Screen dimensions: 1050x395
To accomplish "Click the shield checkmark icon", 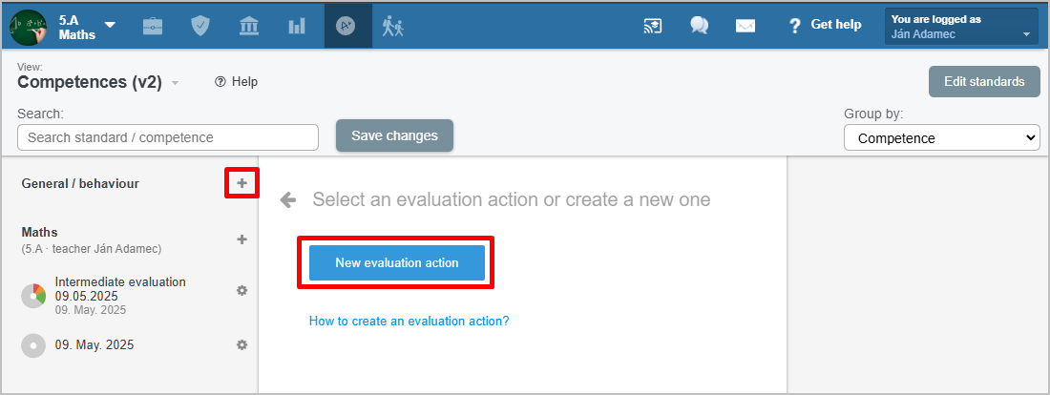I will tap(200, 26).
